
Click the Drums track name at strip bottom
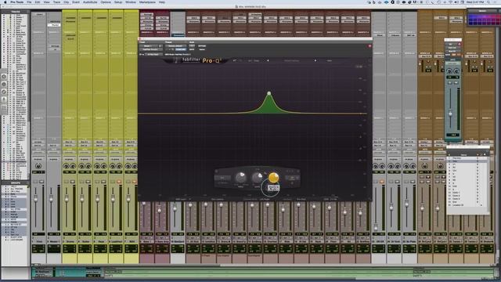(x=70, y=241)
